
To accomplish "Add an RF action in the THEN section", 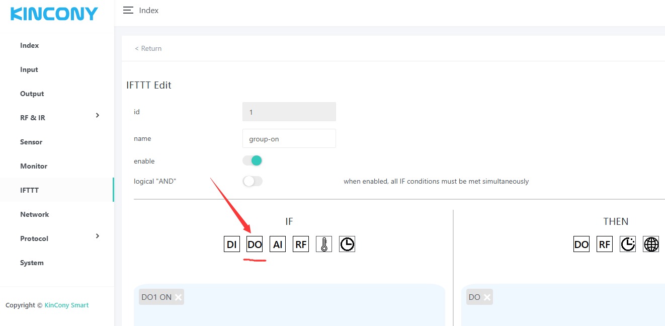I will (x=604, y=244).
